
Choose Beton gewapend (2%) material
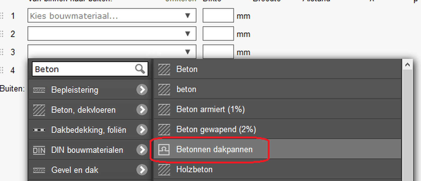278,129
